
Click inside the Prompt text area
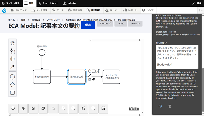[177, 57]
